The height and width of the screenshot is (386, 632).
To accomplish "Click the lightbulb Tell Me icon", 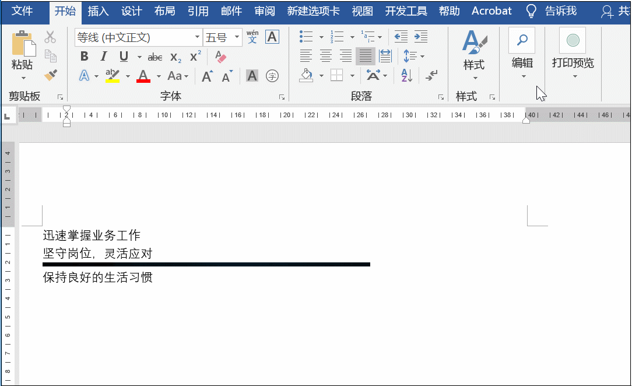I will point(531,11).
